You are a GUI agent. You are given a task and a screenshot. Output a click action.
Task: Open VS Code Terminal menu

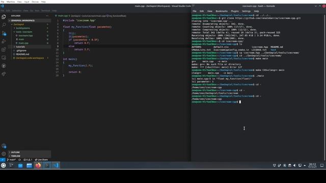pyautogui.click(x=45, y=10)
